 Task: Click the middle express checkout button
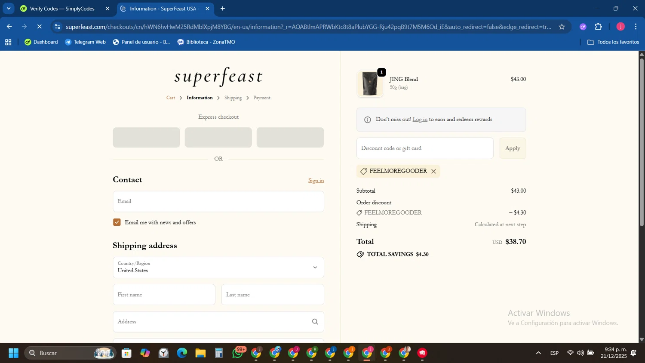click(218, 138)
